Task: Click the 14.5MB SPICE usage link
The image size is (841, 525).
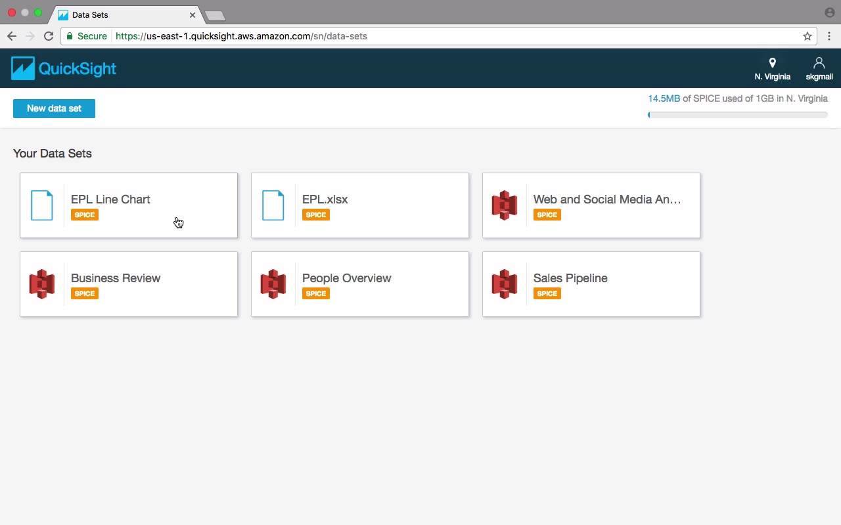Action: click(x=664, y=98)
